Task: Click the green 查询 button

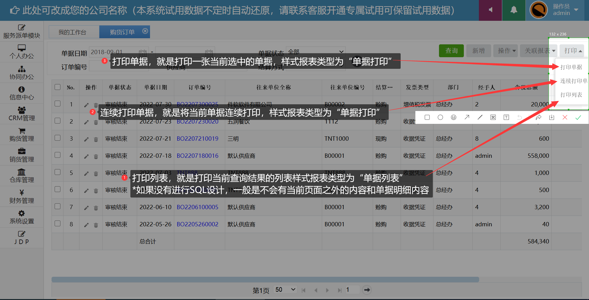Action: click(451, 50)
